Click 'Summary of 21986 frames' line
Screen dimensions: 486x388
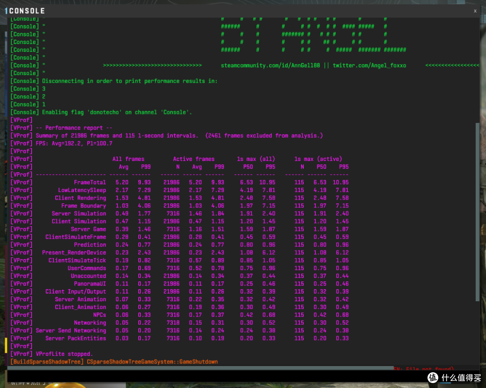click(x=167, y=136)
